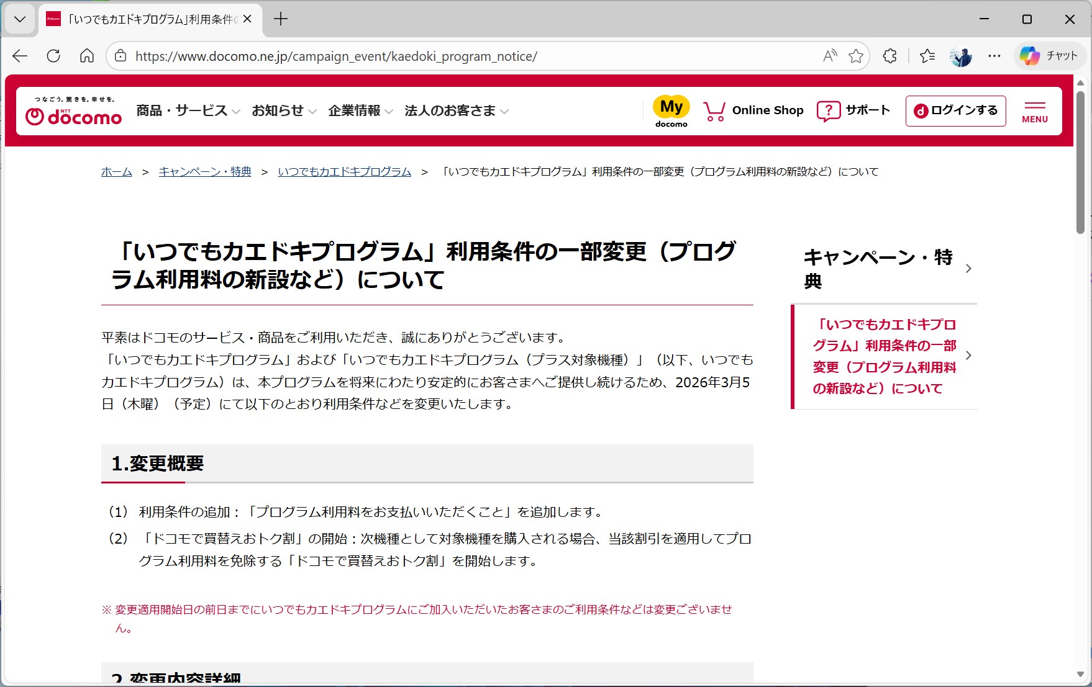
Task: Open the browser profile avatar
Action: [x=961, y=56]
